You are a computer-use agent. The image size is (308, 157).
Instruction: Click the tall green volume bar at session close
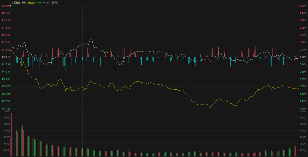(x=299, y=149)
